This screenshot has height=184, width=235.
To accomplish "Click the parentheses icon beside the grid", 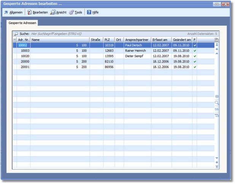I will coord(217,96).
